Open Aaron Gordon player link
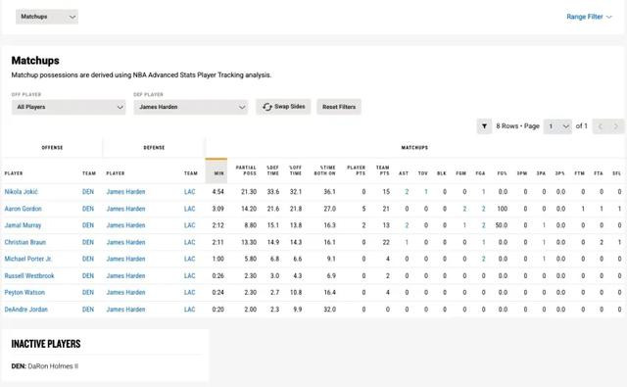Screen dimensions: 627x387 (x=24, y=209)
